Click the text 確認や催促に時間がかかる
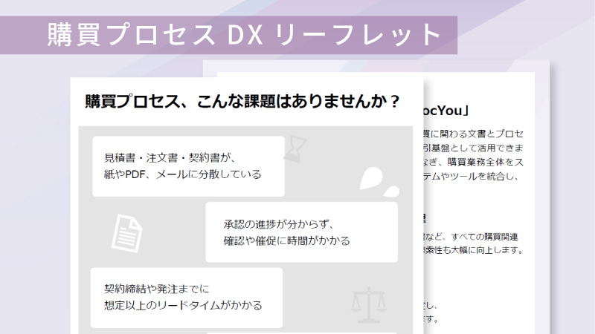The height and width of the screenshot is (334, 595). (287, 240)
